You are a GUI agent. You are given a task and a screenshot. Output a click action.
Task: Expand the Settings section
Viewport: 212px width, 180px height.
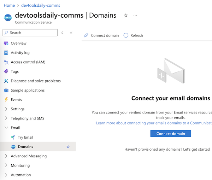(x=6, y=109)
